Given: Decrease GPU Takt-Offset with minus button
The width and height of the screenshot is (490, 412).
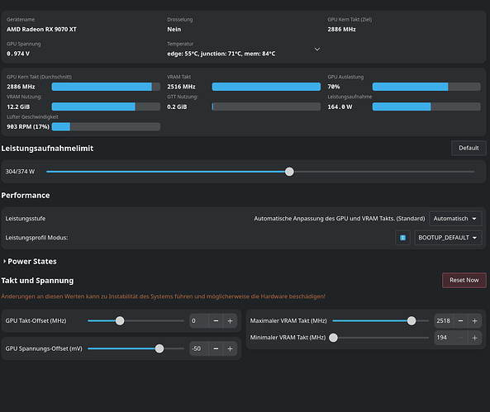Looking at the screenshot, I should (x=216, y=321).
